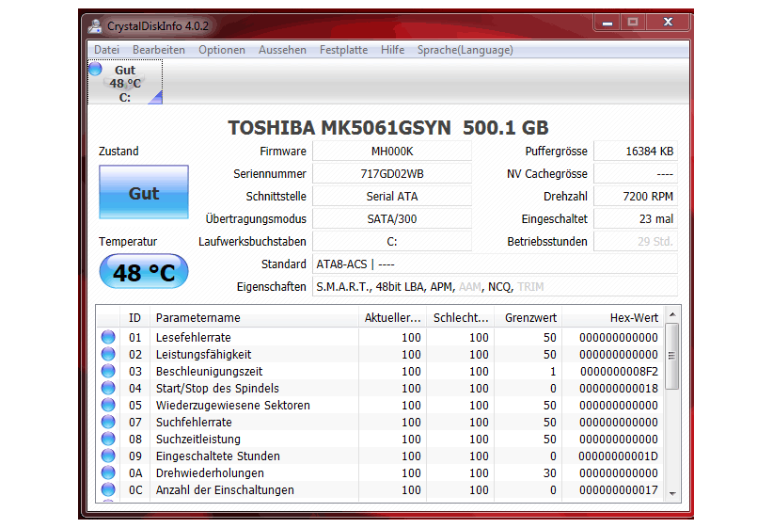Viewport: 773px width, 528px height.
Task: Select the Anzahl der Einschaltungen text
Action: pos(225,490)
